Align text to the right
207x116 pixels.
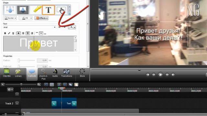point(32,33)
